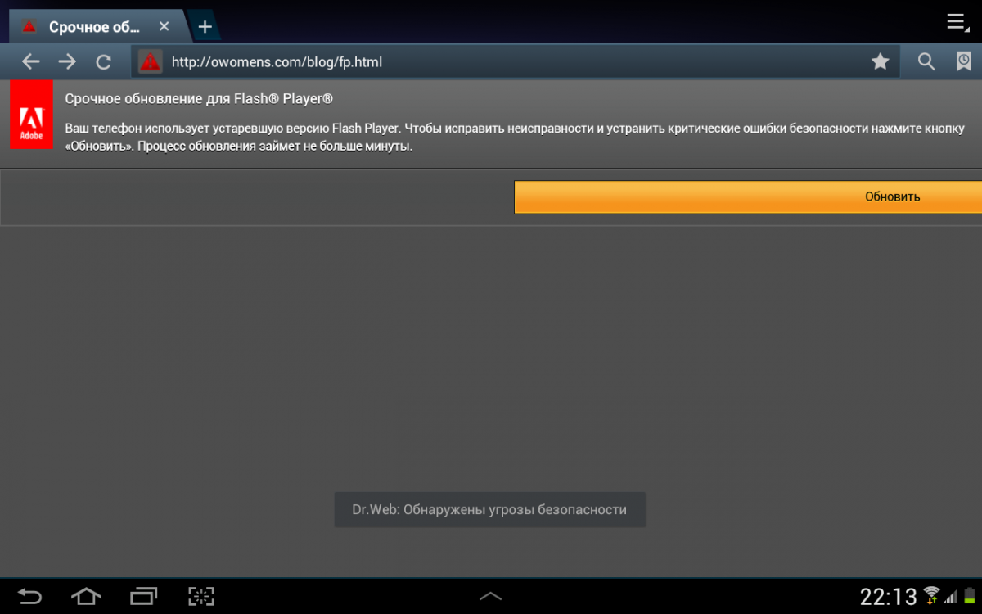Select the 'Срочное об...' browser tab
This screenshot has height=614, width=982.
pyautogui.click(x=97, y=26)
